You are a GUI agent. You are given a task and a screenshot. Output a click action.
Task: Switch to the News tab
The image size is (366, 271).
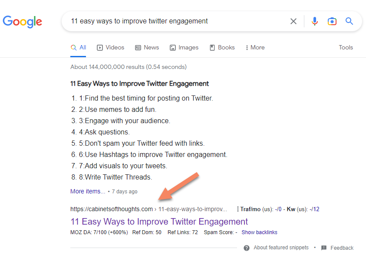pos(147,48)
